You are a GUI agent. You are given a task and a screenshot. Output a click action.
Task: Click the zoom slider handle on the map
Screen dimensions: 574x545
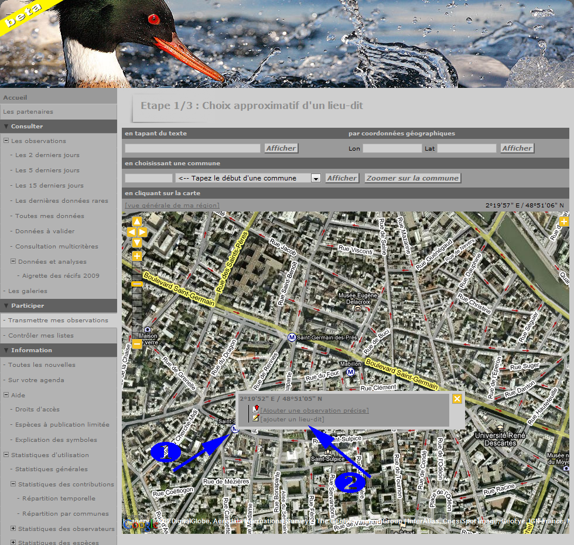[x=137, y=284]
